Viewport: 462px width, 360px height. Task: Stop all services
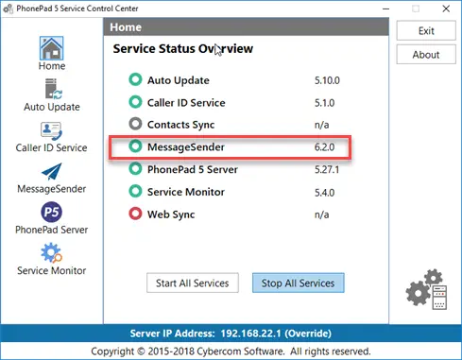pos(298,283)
